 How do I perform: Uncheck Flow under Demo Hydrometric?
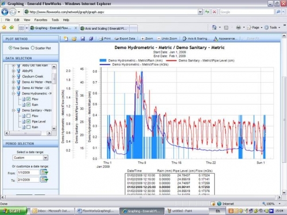(x=29, y=99)
